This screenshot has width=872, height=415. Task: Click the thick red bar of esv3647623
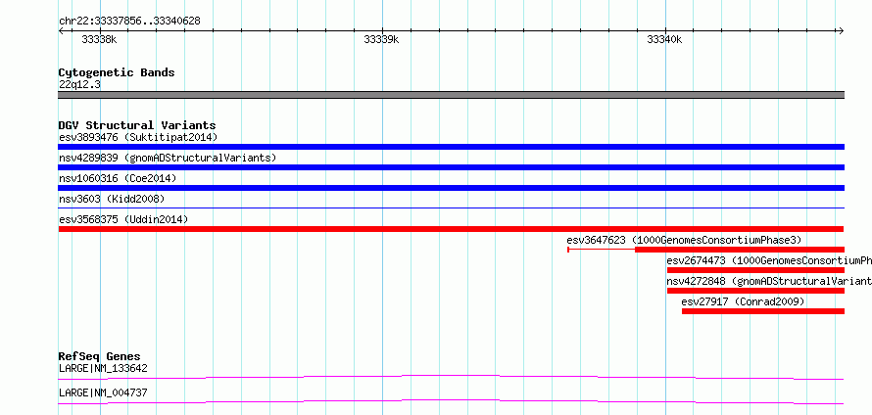[x=740, y=250]
